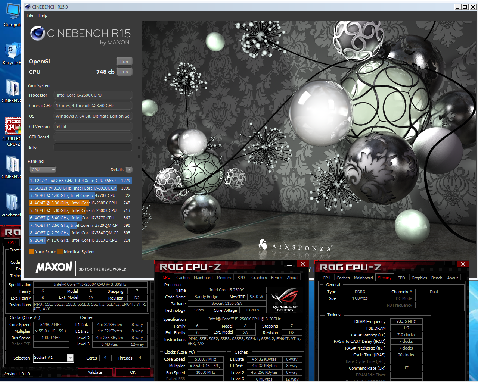Click the Processor field showing i5-2500K

pyautogui.click(x=93, y=95)
